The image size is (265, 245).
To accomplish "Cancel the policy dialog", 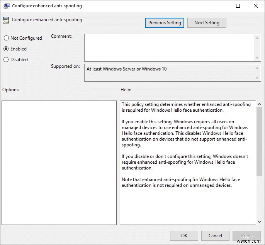I will [215, 236].
